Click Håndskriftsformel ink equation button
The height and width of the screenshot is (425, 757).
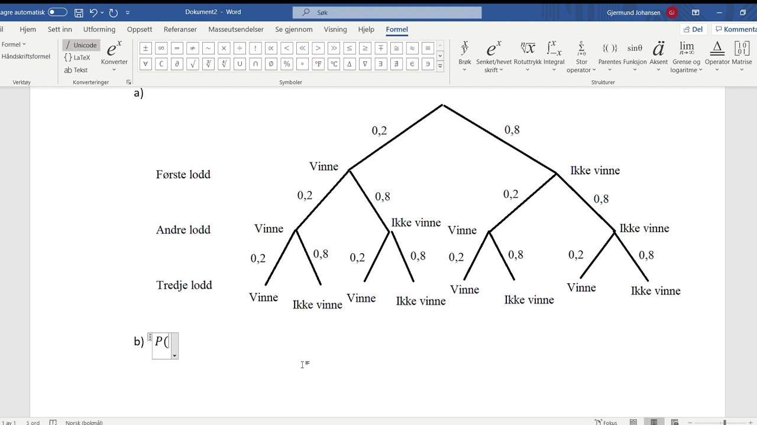[26, 57]
